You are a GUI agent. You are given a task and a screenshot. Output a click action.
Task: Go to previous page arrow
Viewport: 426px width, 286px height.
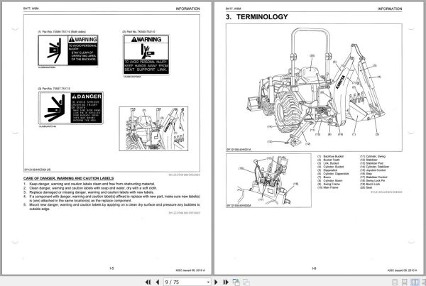158,282
